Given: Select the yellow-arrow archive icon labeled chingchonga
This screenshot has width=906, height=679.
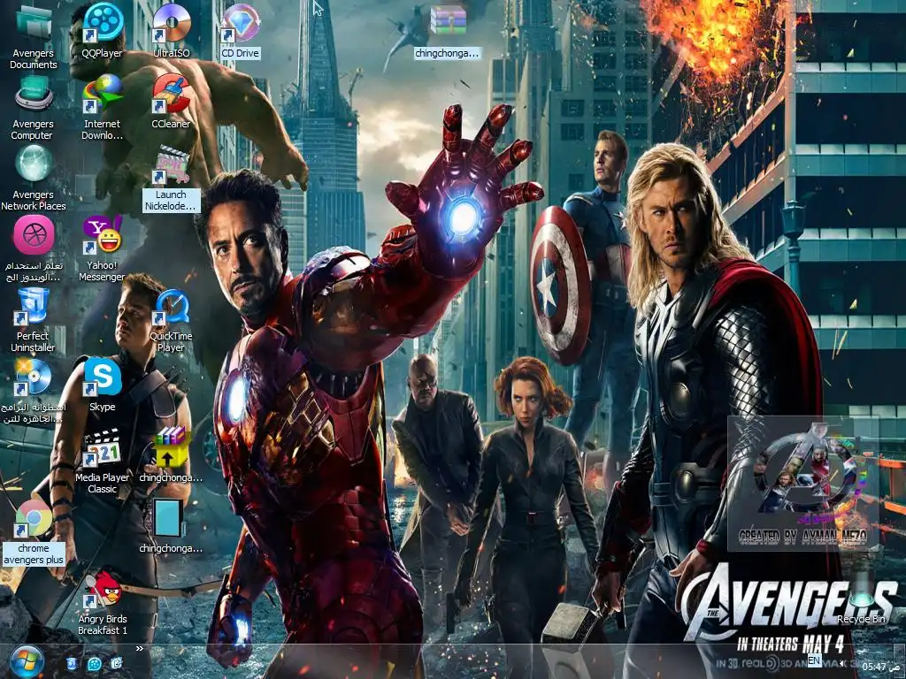Looking at the screenshot, I should point(171,455).
